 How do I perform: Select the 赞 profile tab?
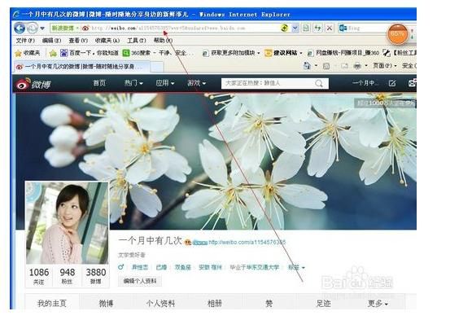[x=269, y=303]
